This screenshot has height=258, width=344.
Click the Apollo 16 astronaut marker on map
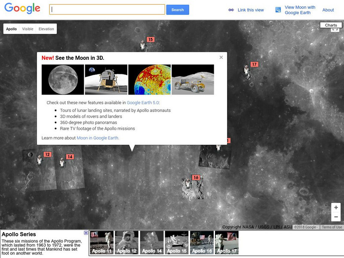[188, 184]
